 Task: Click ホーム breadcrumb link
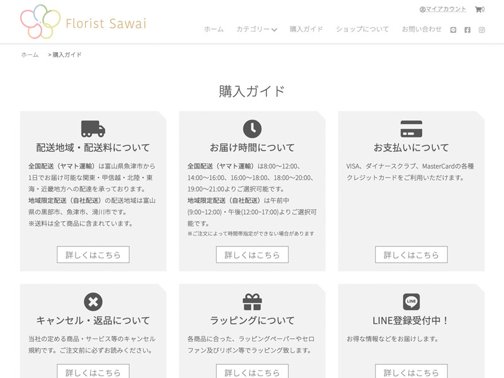click(30, 55)
